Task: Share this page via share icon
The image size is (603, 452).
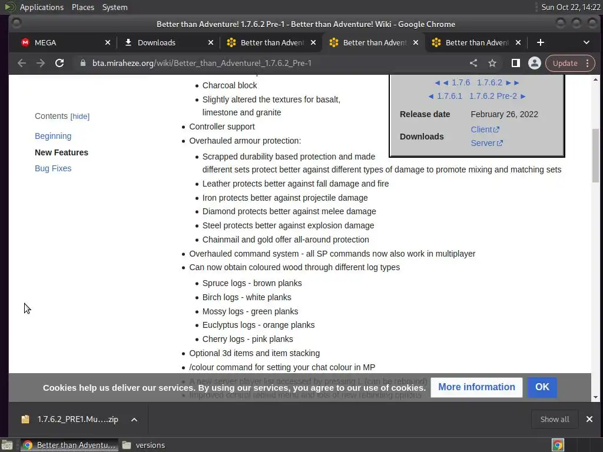Action: (x=473, y=63)
